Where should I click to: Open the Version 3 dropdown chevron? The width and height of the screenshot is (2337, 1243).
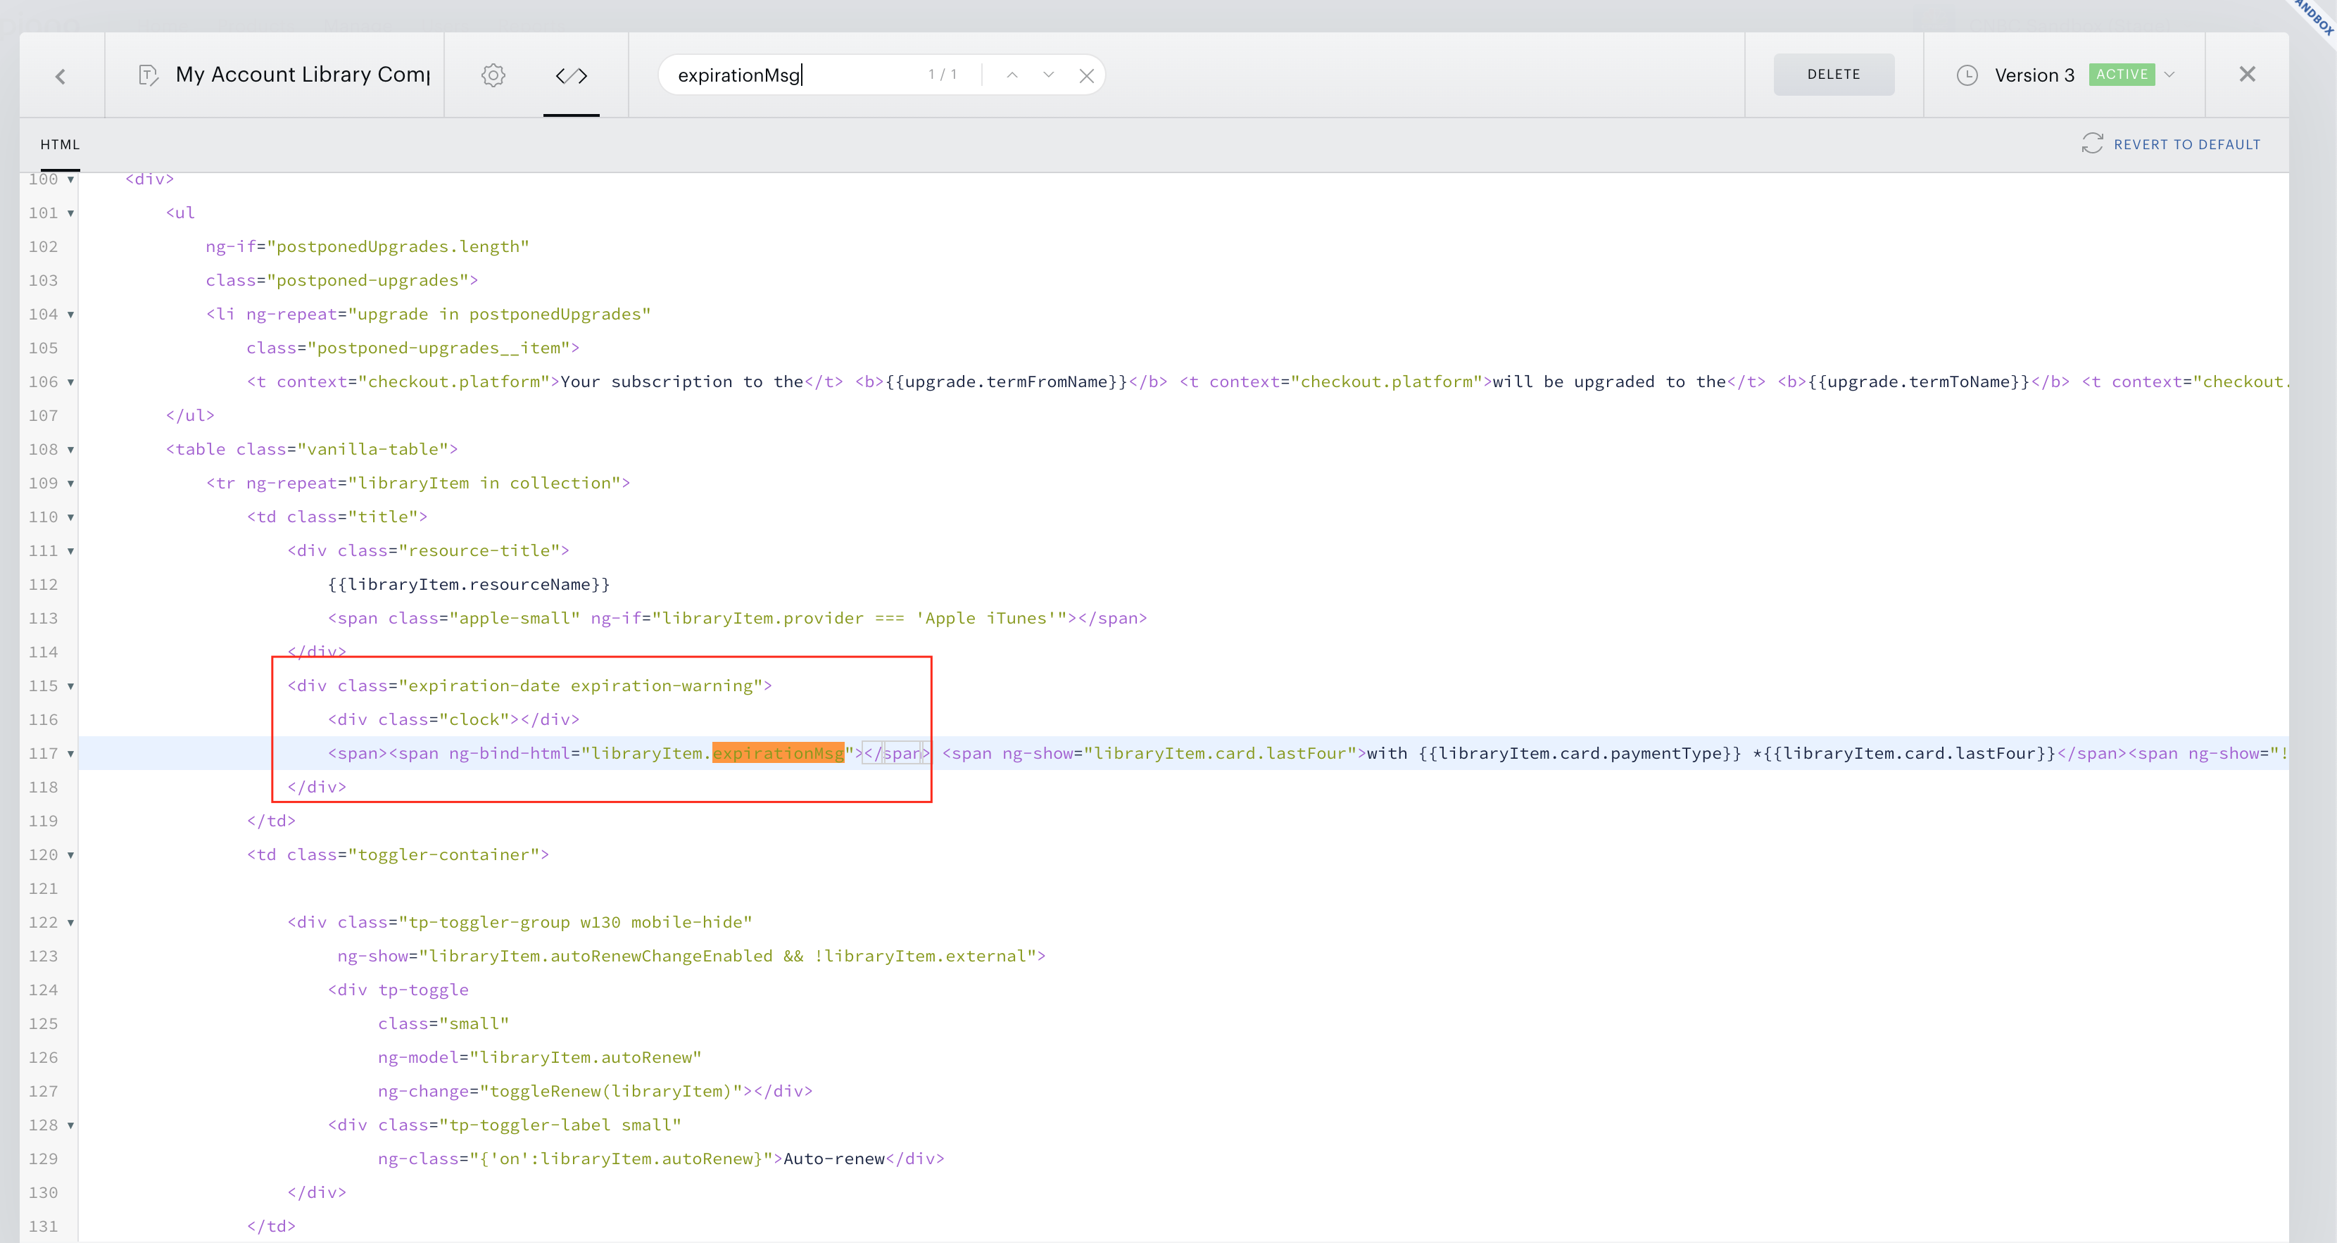click(x=2169, y=75)
